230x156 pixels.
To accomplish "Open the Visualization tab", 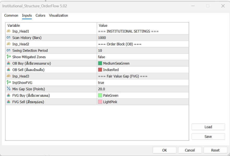I will pyautogui.click(x=58, y=16).
